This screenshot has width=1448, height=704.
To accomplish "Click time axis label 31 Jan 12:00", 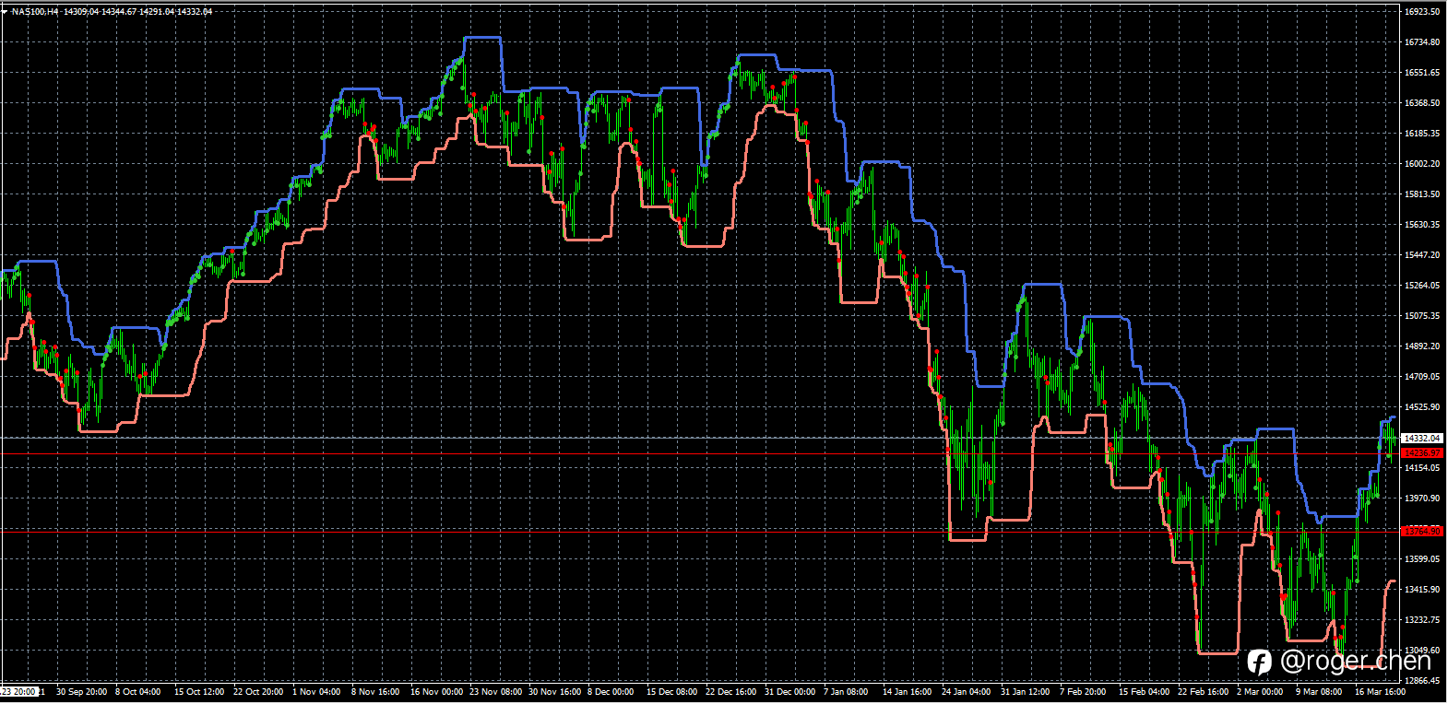I will coord(1026,692).
